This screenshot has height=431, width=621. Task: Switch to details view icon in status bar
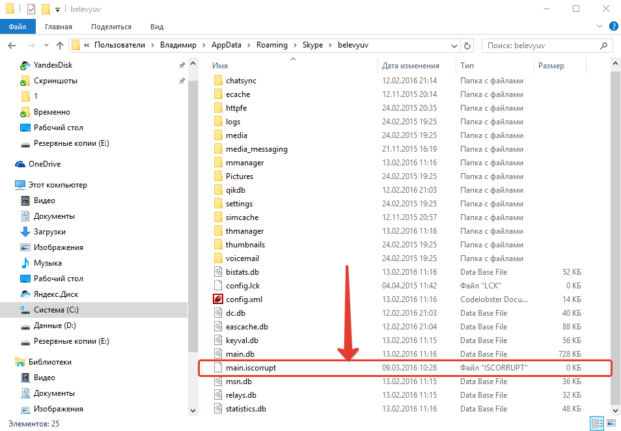(598, 424)
